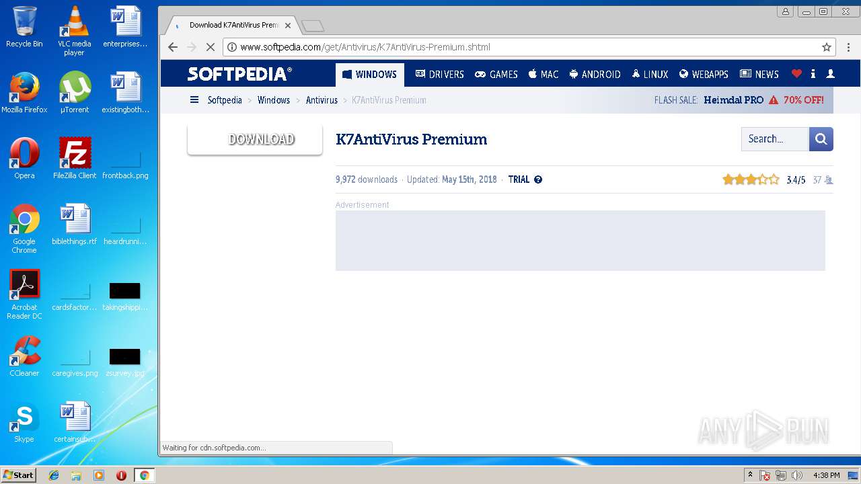The image size is (861, 484).
Task: Select the LINUX navigation tab
Action: coord(650,75)
